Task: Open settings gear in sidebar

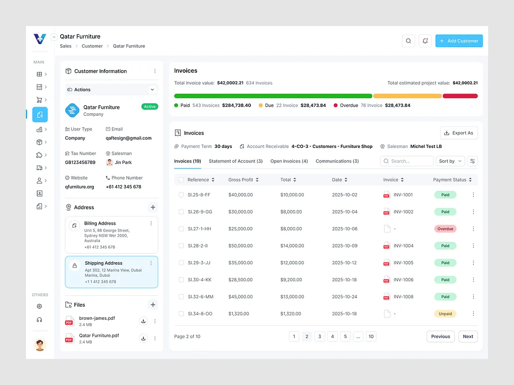Action: click(x=40, y=306)
